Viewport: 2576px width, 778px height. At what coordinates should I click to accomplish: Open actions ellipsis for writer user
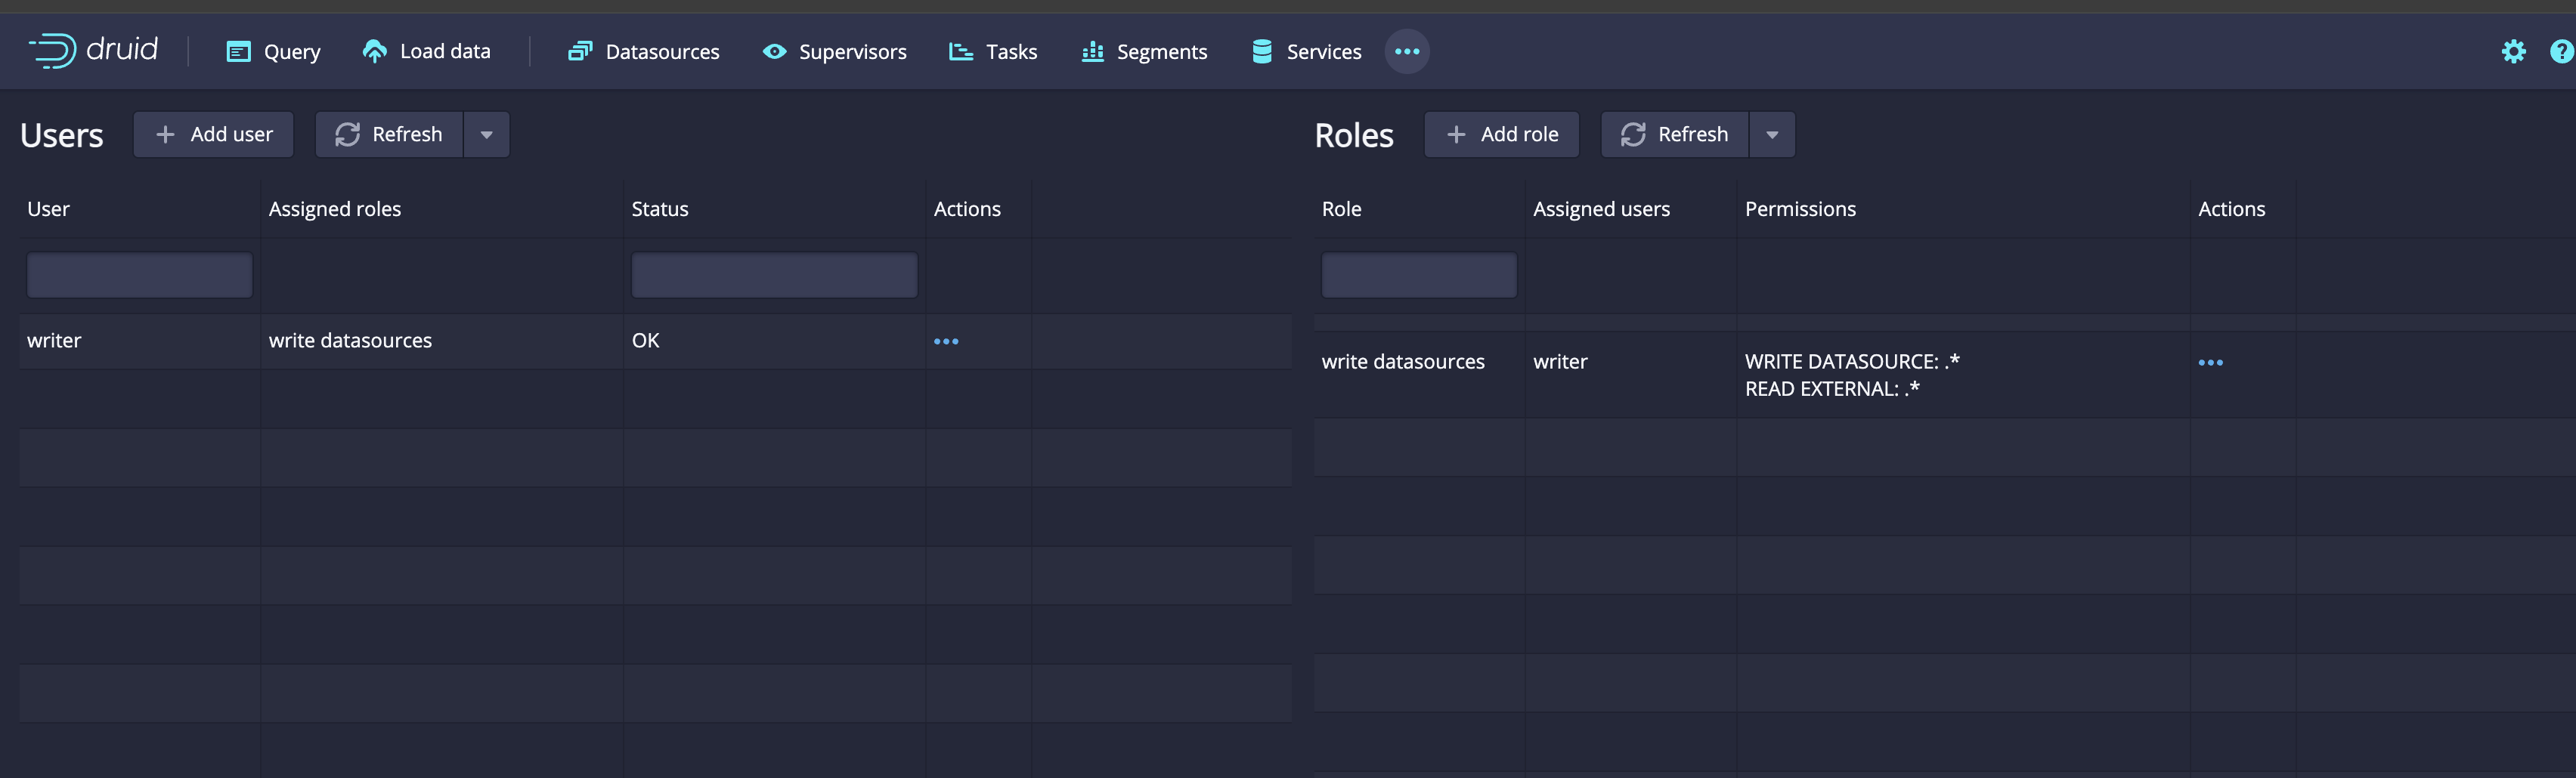(945, 341)
